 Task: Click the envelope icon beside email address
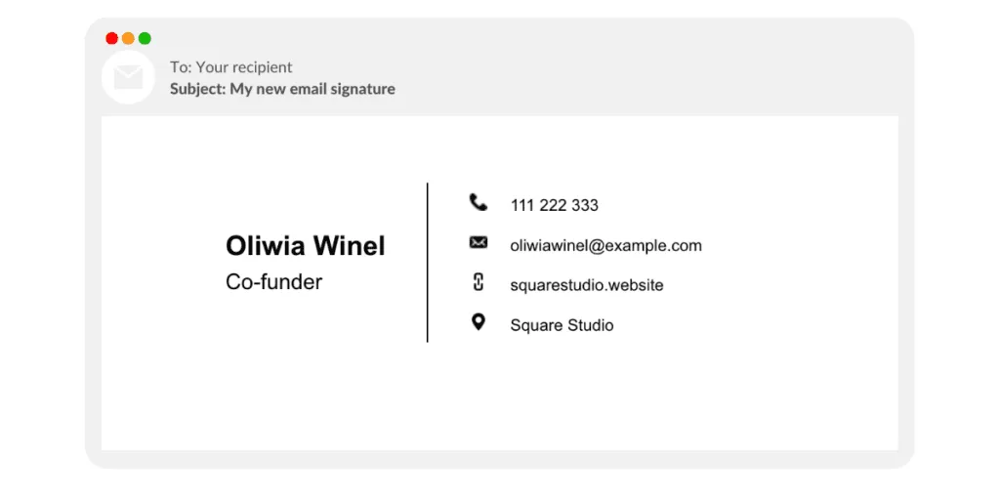click(x=478, y=243)
